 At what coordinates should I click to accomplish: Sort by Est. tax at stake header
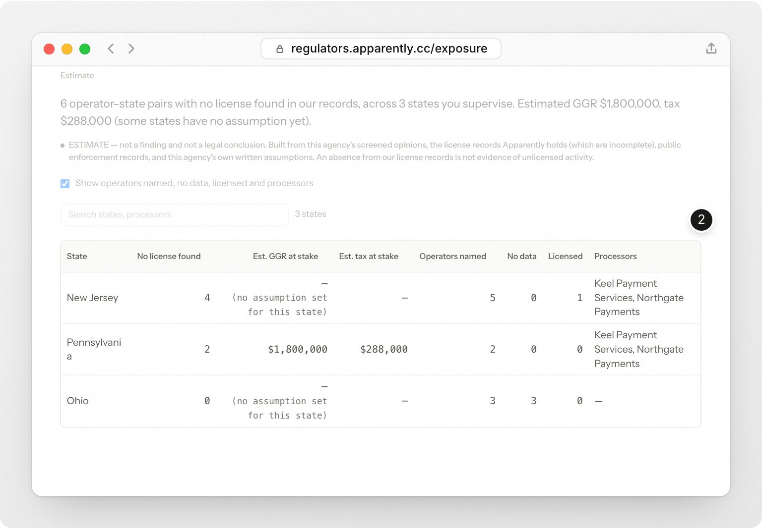(369, 256)
